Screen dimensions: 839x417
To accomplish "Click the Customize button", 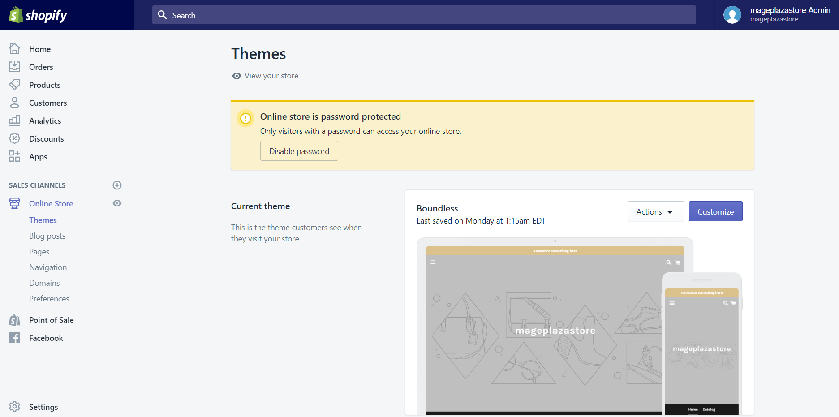I will click(x=715, y=211).
